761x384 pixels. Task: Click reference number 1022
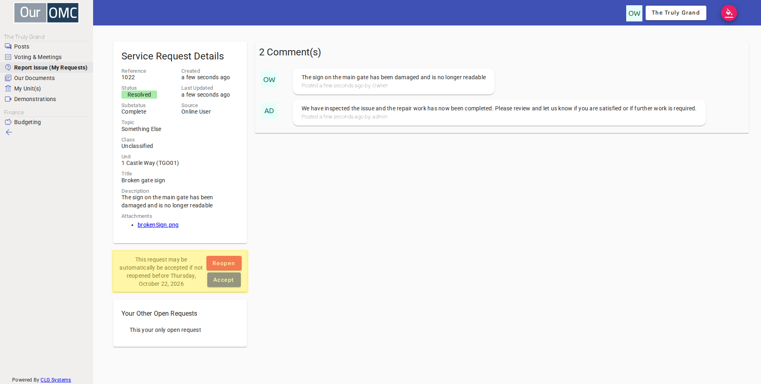[128, 78]
